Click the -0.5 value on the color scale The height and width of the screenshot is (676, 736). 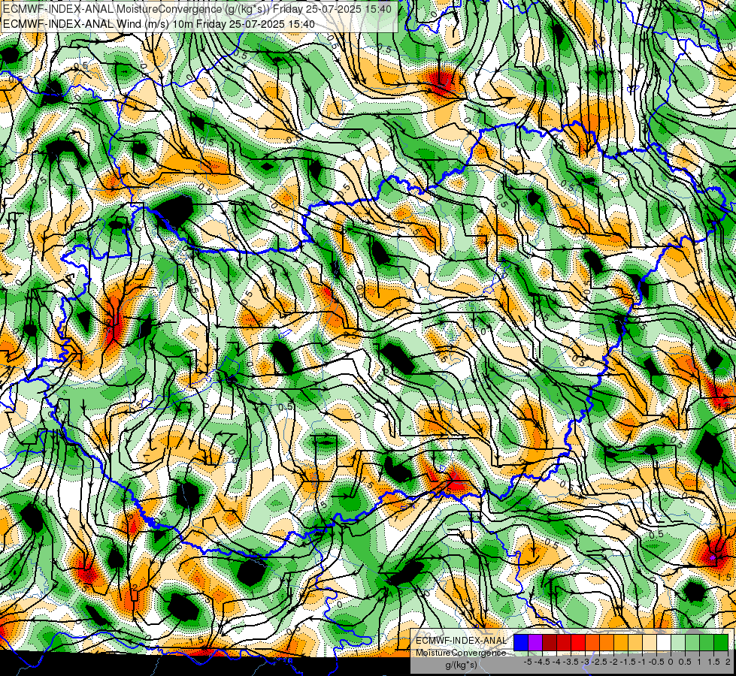(x=656, y=662)
